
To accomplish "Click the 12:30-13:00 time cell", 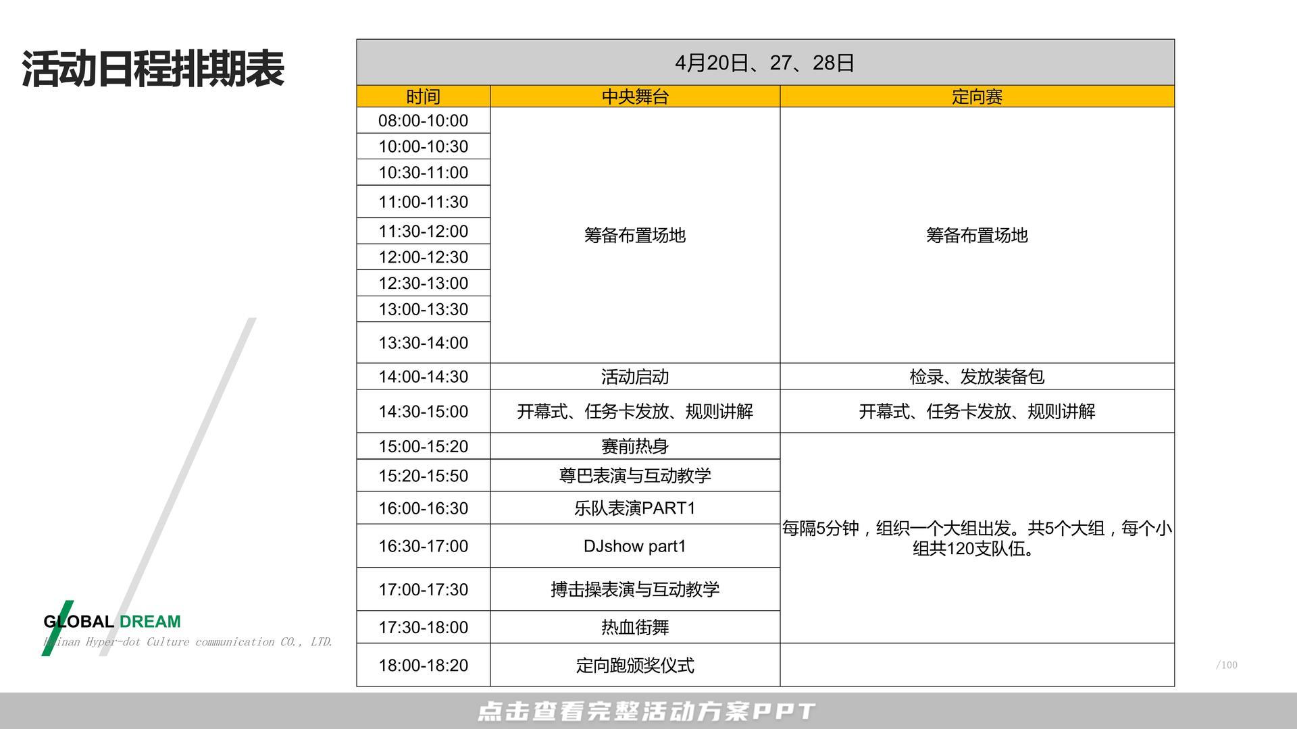I will tap(424, 283).
